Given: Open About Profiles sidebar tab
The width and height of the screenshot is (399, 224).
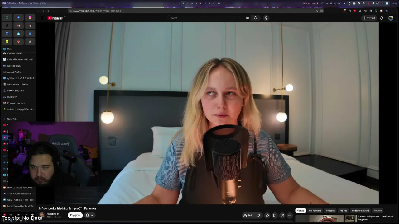Looking at the screenshot, I should [x=18, y=72].
